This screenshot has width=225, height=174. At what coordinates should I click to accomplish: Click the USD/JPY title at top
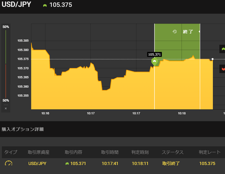[16, 4]
